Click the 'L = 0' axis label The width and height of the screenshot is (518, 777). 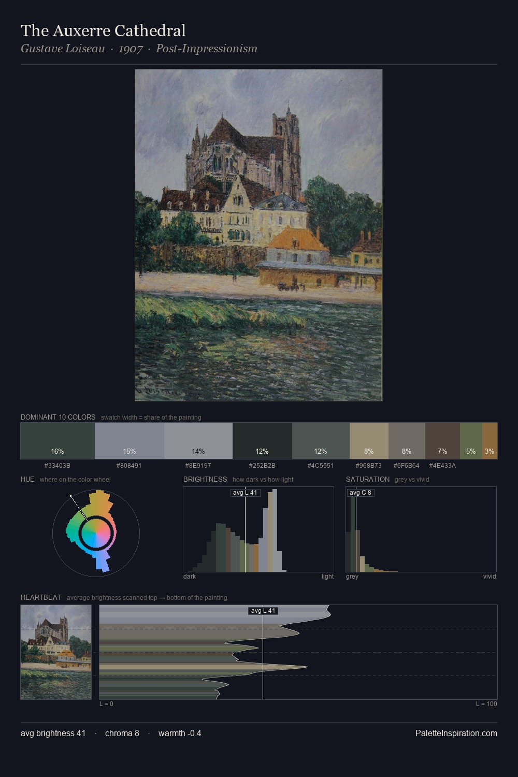(106, 704)
